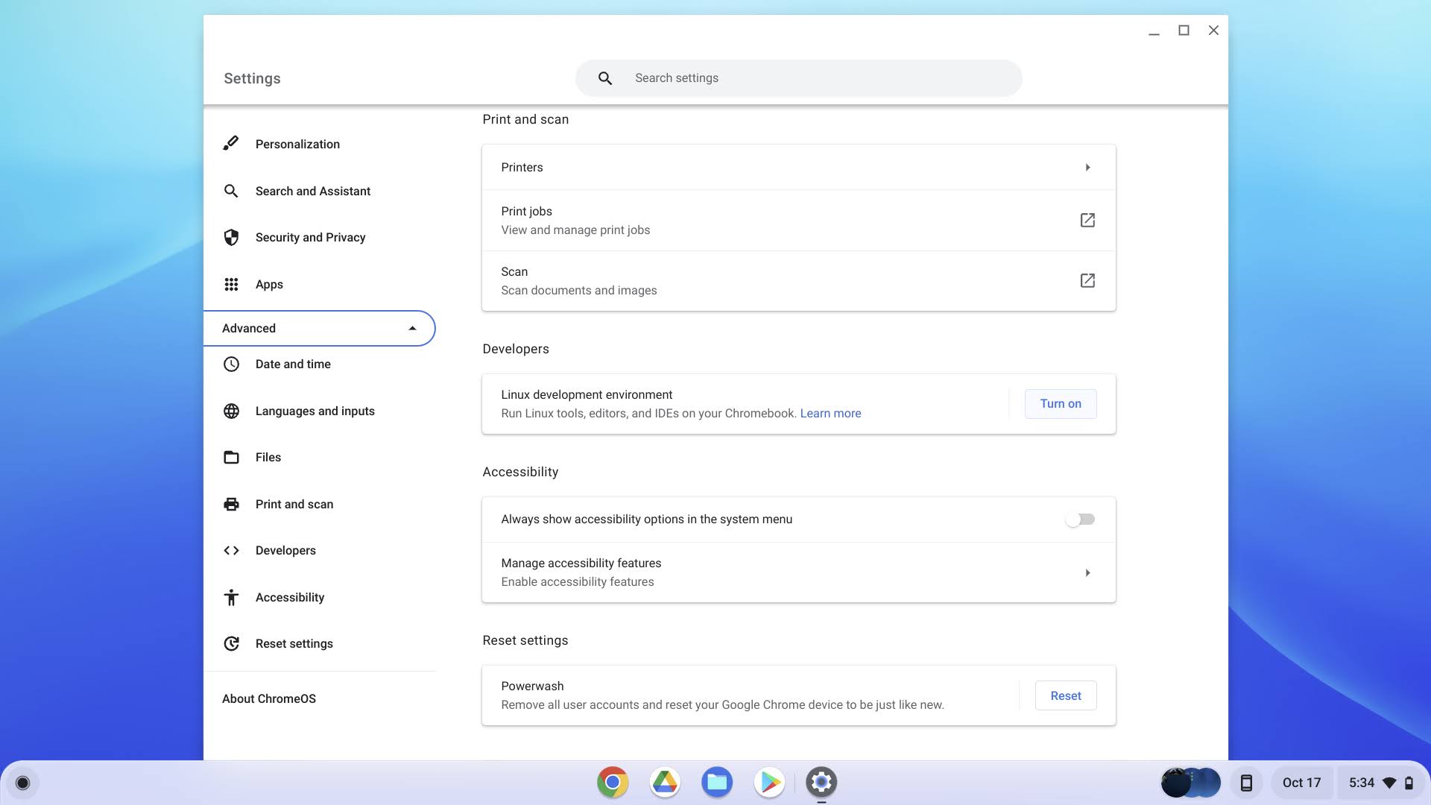Click the Reset settings sidebar label
The width and height of the screenshot is (1431, 805).
[x=294, y=643]
